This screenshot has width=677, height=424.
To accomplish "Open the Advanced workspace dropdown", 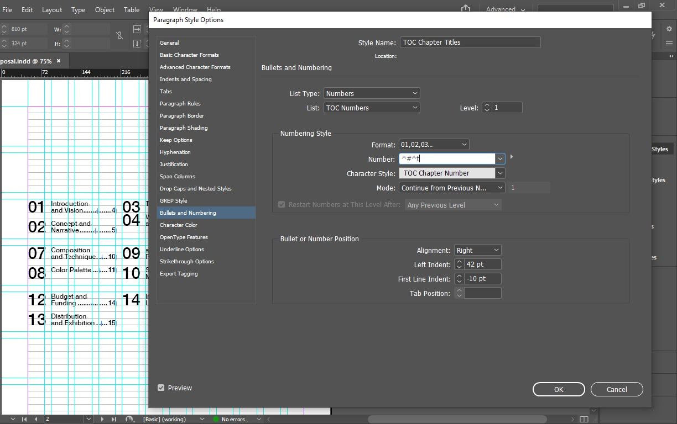I will coord(505,9).
